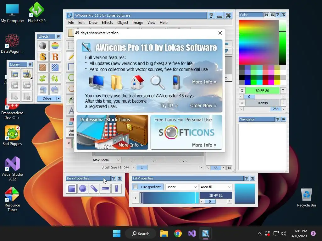Pick the yellow swatch in bottom palette row
Screen dimensions: 322x241
click(x=277, y=83)
